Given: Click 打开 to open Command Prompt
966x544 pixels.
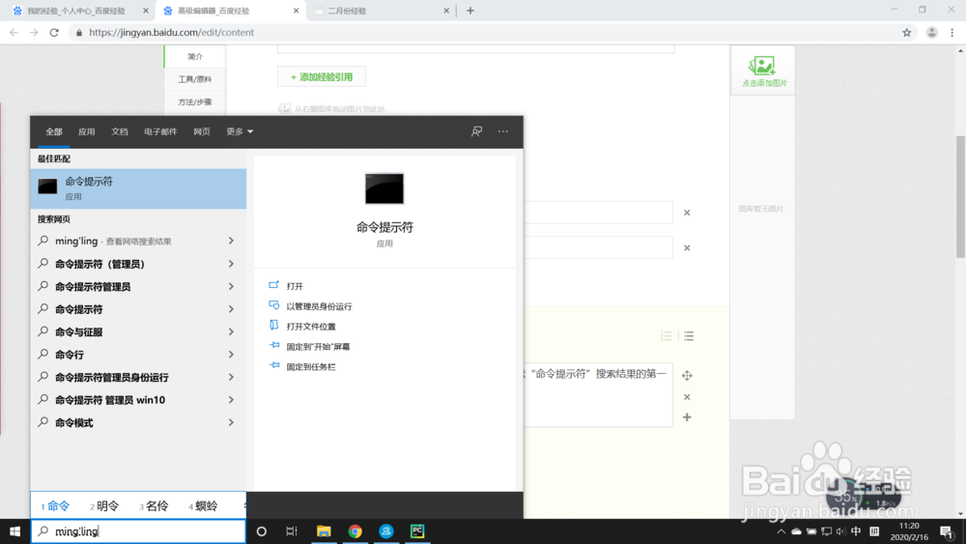Looking at the screenshot, I should pos(295,286).
